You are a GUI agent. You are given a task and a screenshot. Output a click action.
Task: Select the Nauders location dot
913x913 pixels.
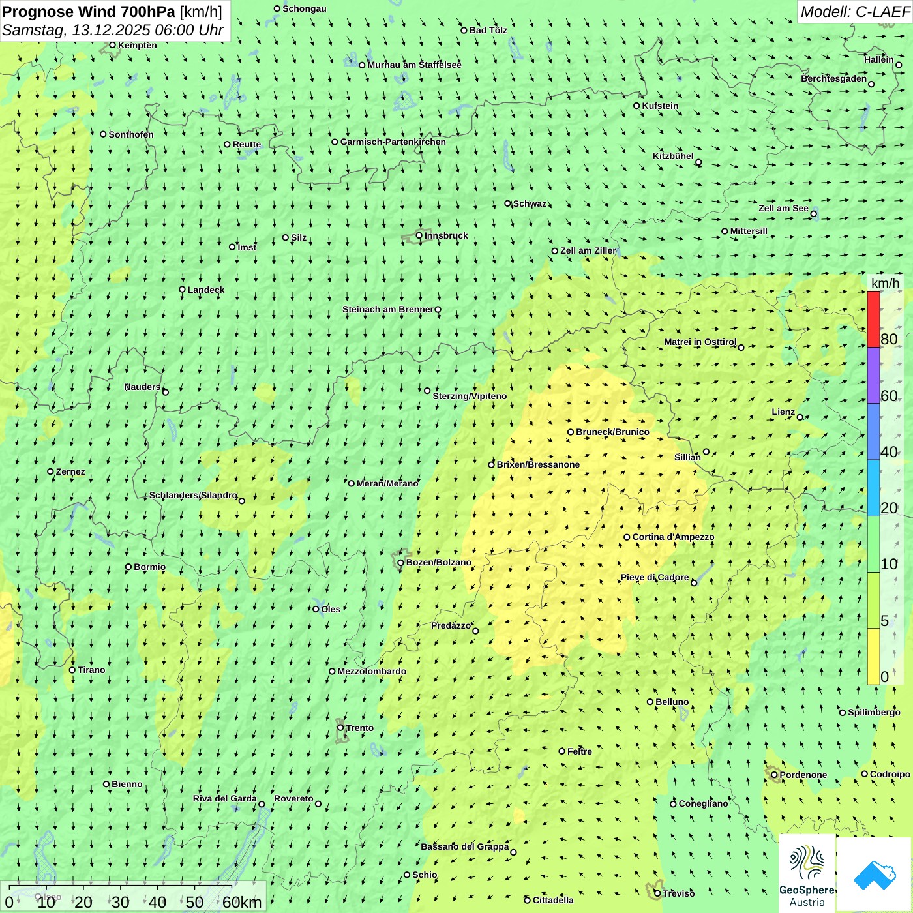[165, 392]
